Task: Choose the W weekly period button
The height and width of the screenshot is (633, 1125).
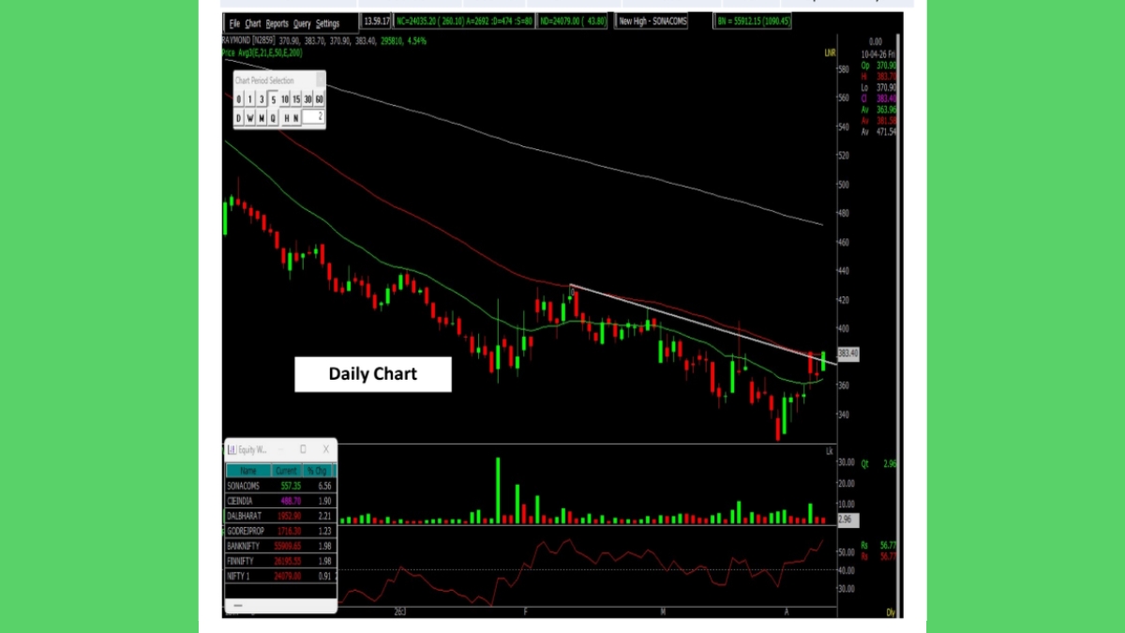Action: 250,118
